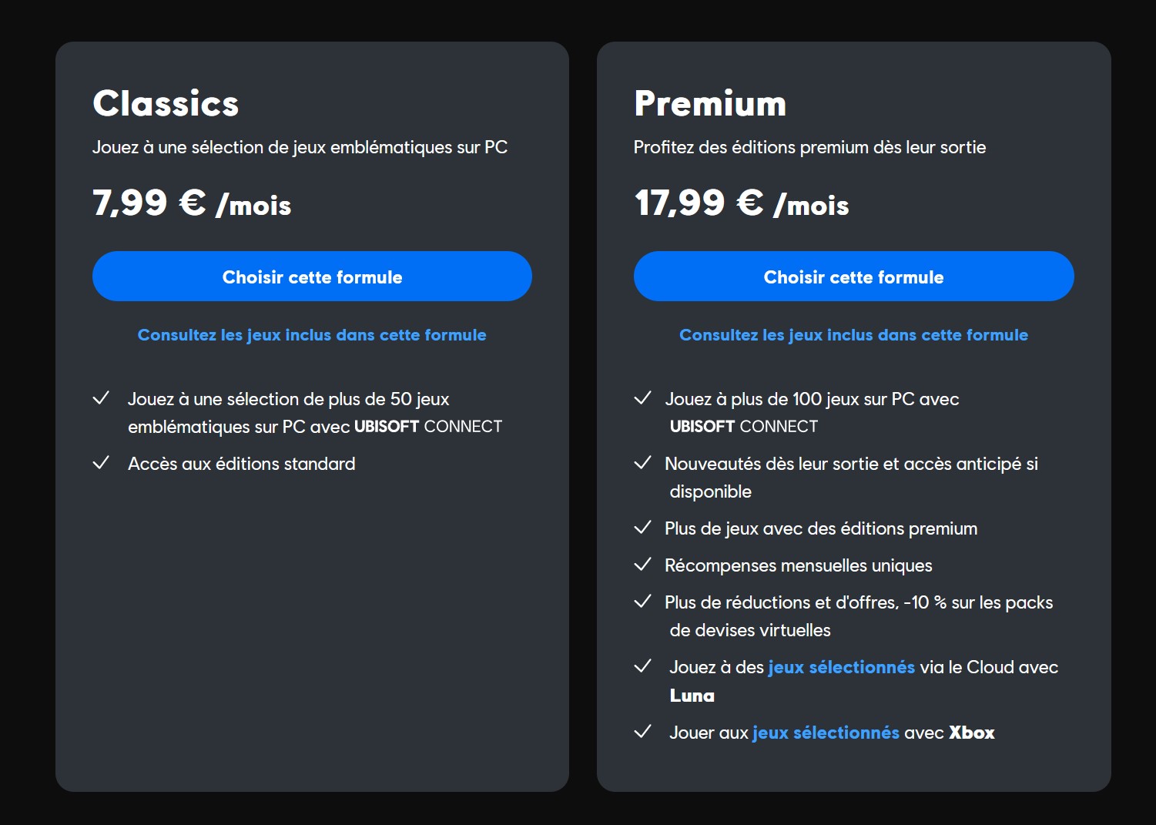Open the list of games included in Premium
The height and width of the screenshot is (825, 1156).
(x=853, y=335)
